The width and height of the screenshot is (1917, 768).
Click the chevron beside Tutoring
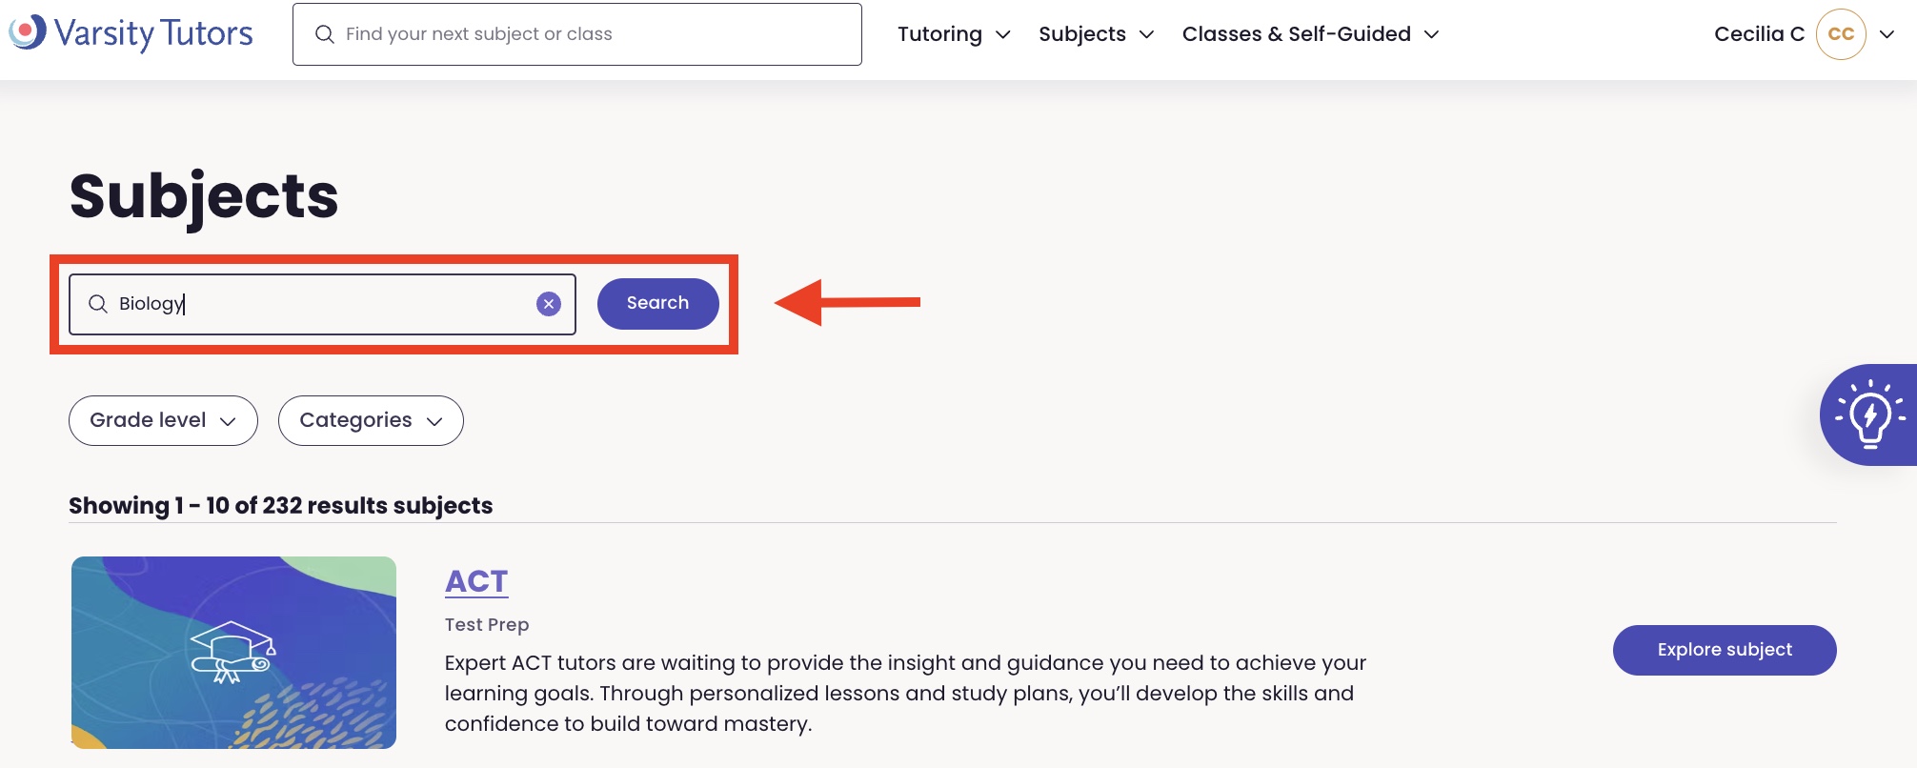coord(1002,35)
